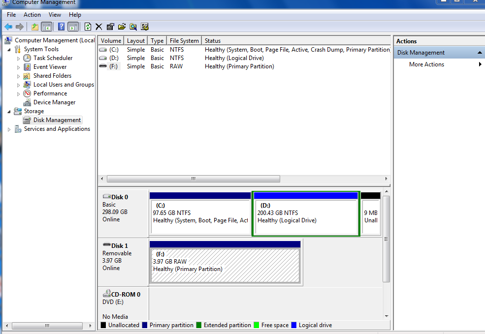The width and height of the screenshot is (485, 334).
Task: Open the Help menu
Action: click(75, 15)
